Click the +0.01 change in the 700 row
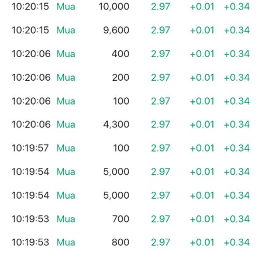The width and height of the screenshot is (262, 262). tap(202, 219)
